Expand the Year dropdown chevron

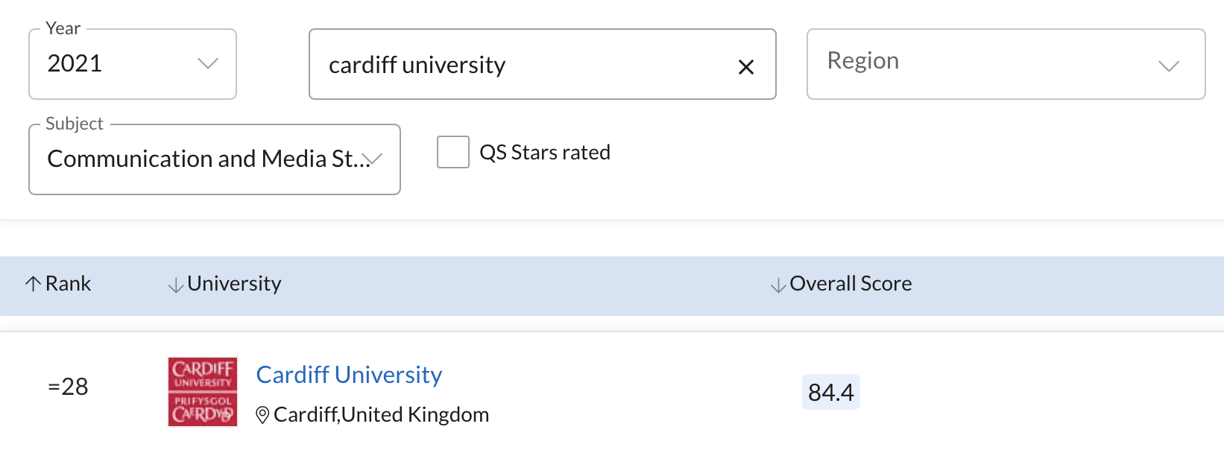(208, 63)
